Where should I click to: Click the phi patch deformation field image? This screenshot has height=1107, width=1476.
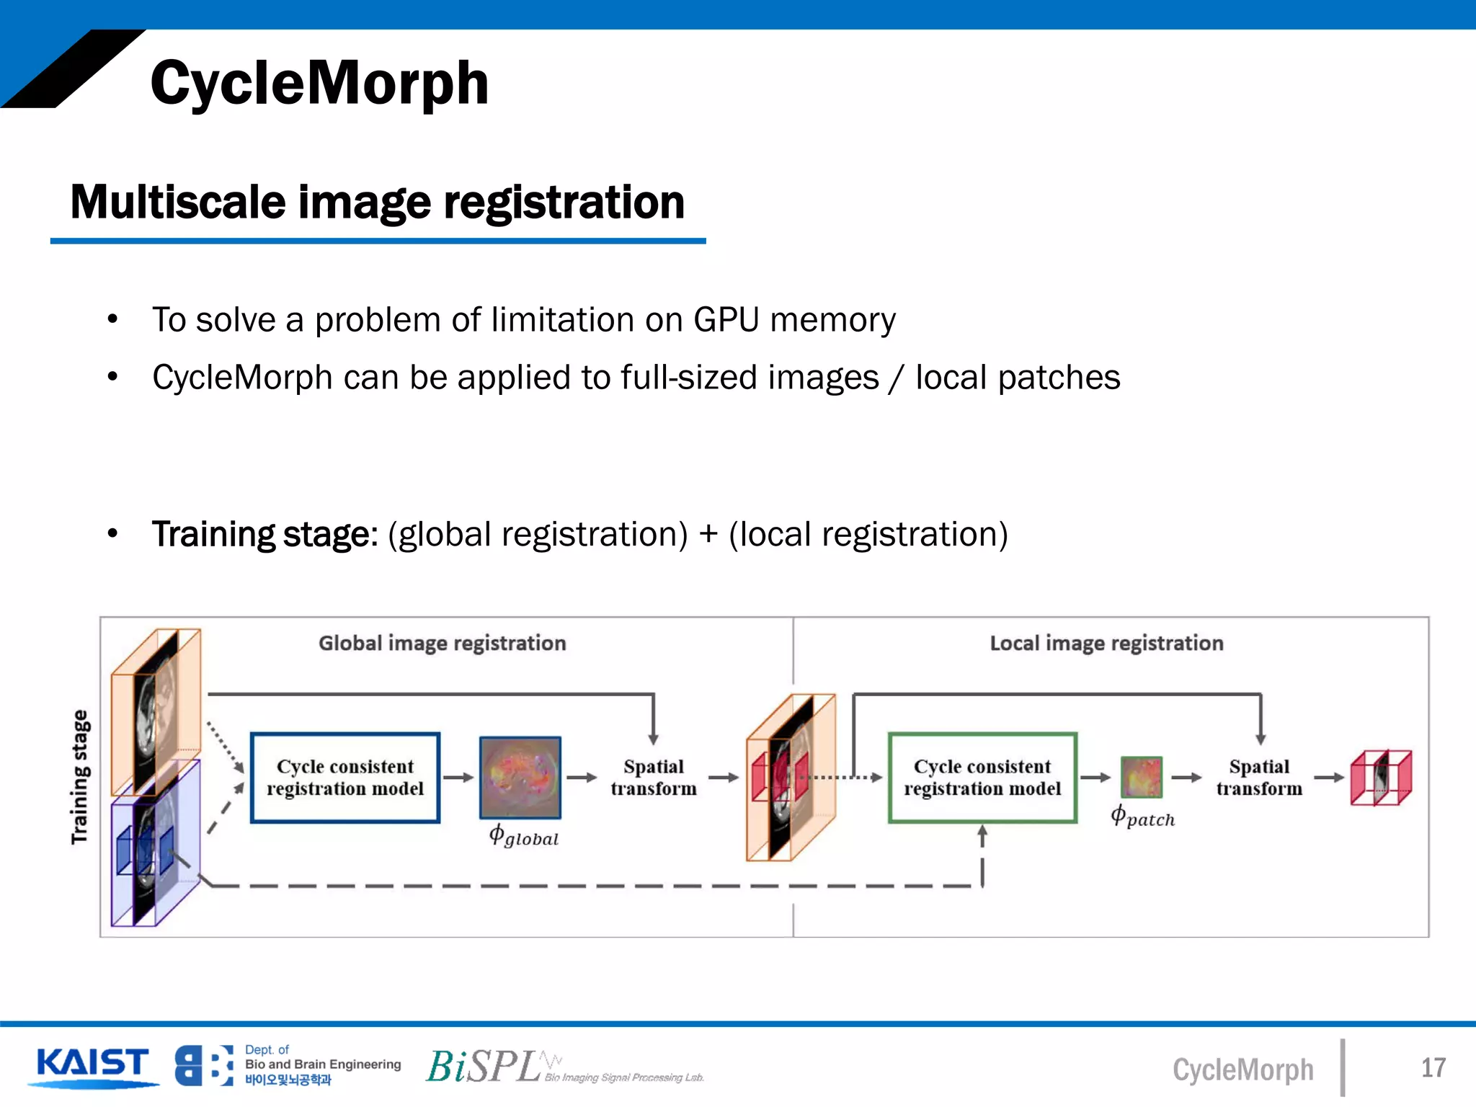1142,777
